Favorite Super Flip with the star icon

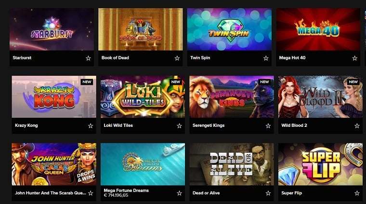click(357, 193)
